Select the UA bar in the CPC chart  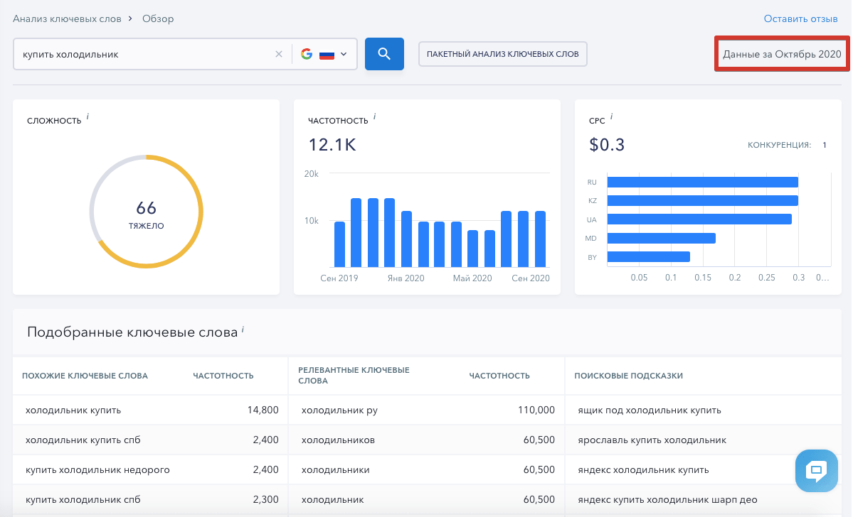pos(699,219)
